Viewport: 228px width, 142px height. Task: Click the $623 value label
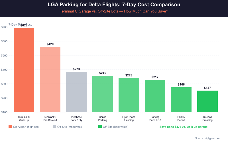(24, 26)
